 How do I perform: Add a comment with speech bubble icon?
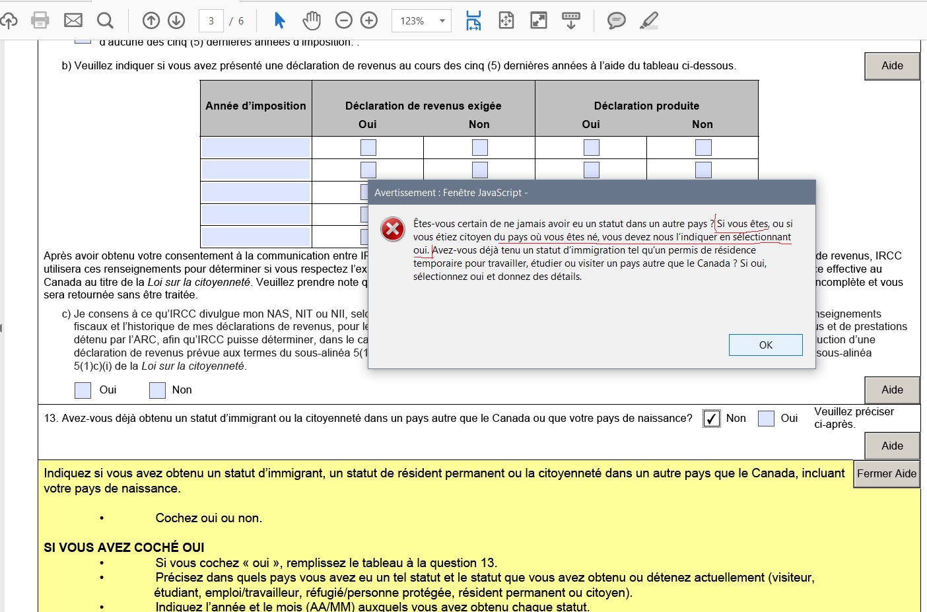[x=616, y=20]
